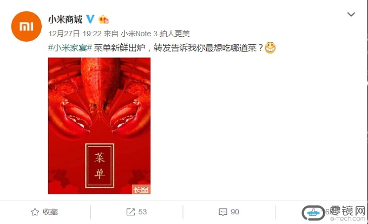The width and height of the screenshot is (368, 224).
Task: Open the 12月27日 19:22 timestamp link
Action: click(x=75, y=34)
